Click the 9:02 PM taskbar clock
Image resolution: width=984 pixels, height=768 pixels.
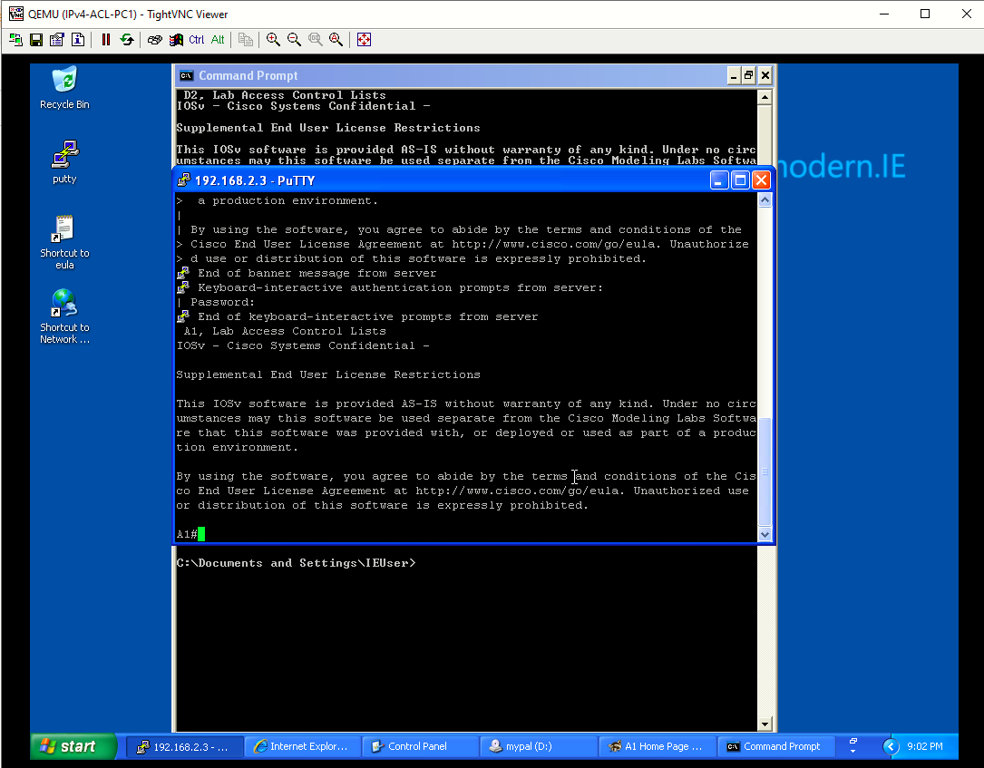[x=924, y=746]
